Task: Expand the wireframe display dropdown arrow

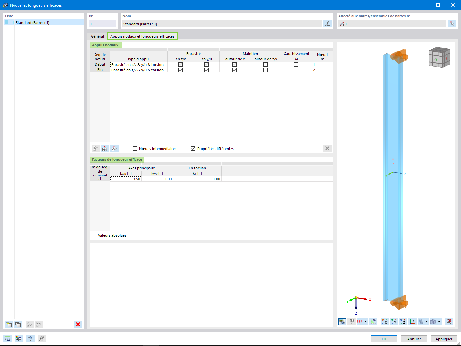Action: click(x=439, y=322)
